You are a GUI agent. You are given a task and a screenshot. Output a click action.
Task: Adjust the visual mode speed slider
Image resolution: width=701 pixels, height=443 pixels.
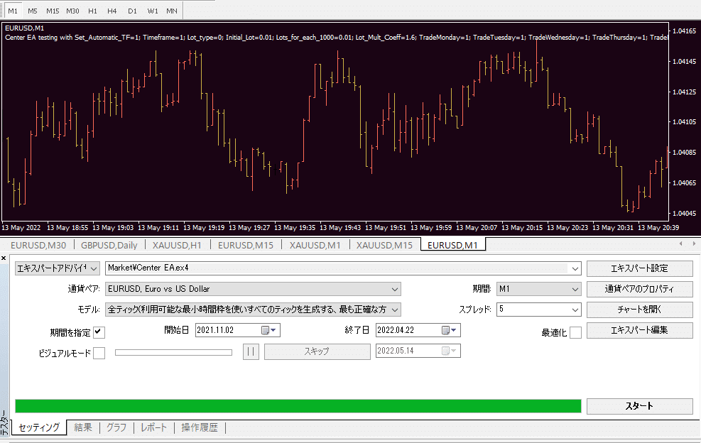coord(173,351)
